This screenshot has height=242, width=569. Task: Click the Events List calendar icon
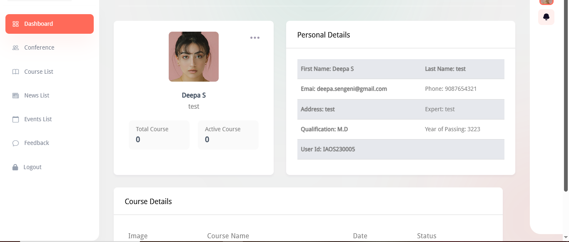pyautogui.click(x=15, y=120)
